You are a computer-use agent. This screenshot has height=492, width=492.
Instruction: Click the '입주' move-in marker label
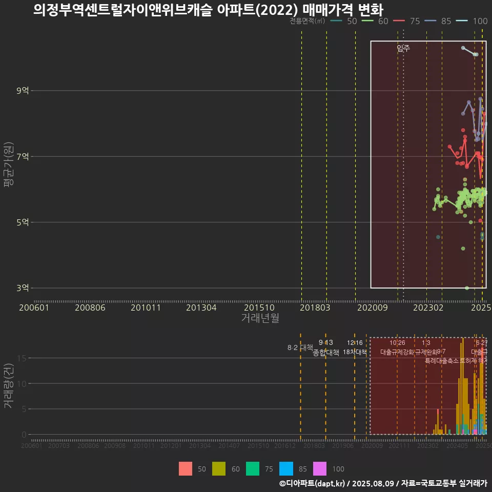coord(403,48)
